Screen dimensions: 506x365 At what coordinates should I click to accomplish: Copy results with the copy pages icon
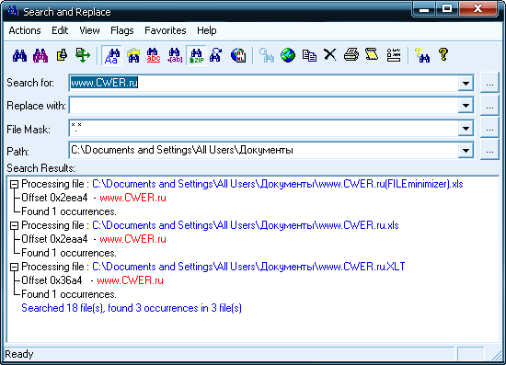[x=309, y=55]
